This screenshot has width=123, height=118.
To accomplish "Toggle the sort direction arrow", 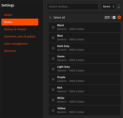I will point(119,6).
